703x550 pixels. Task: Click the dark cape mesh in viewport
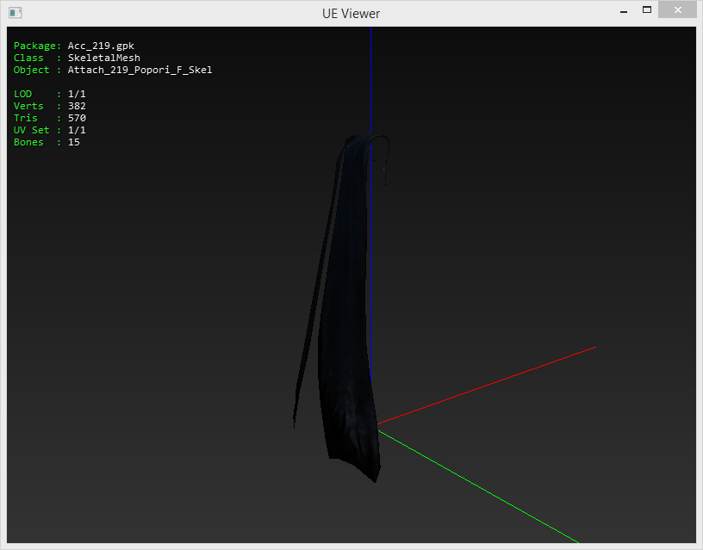[x=345, y=344]
